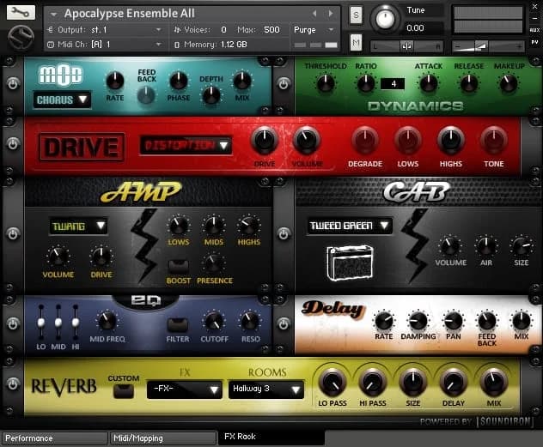This screenshot has width=543, height=447.
Task: Expand the Tweed Green cabinet dropdown
Action: [x=349, y=226]
